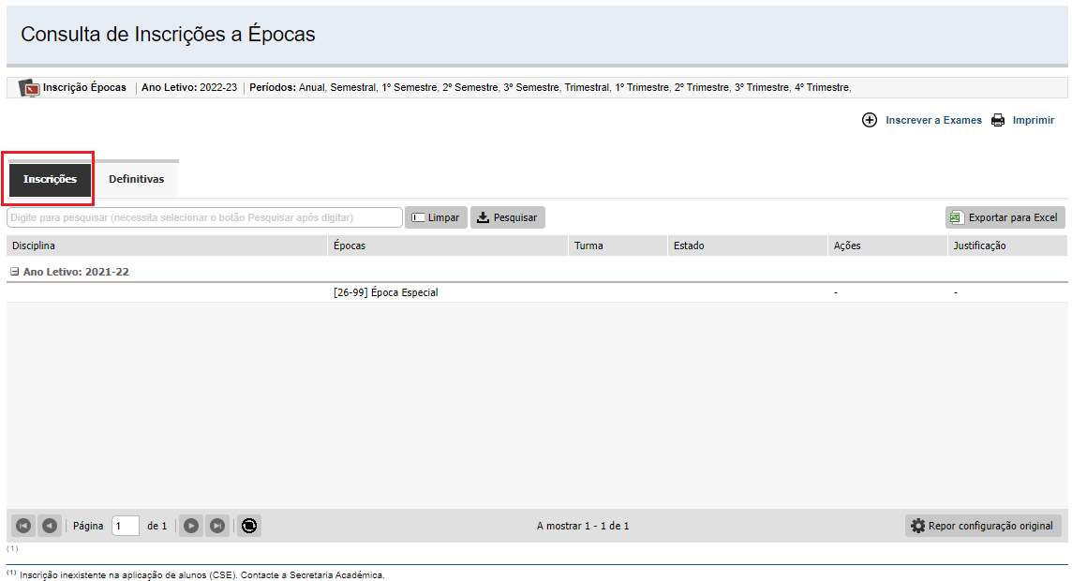Go to the previous results page
Screen dimensions: 1072x581
pyautogui.click(x=50, y=526)
